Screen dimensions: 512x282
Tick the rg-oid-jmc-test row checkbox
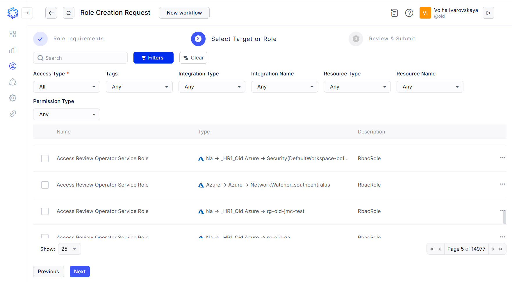coord(45,211)
